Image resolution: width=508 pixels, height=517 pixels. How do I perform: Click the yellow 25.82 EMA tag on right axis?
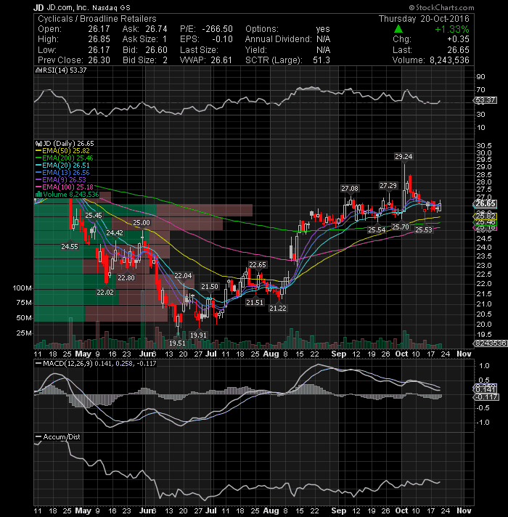(x=486, y=216)
